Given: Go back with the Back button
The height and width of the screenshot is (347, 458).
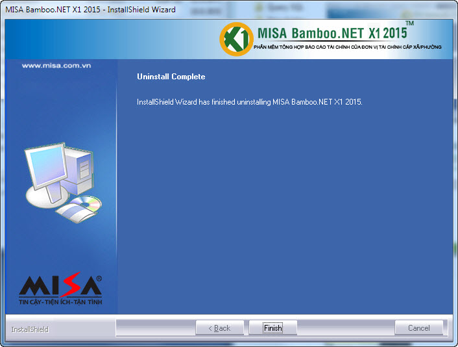Looking at the screenshot, I should tap(220, 328).
